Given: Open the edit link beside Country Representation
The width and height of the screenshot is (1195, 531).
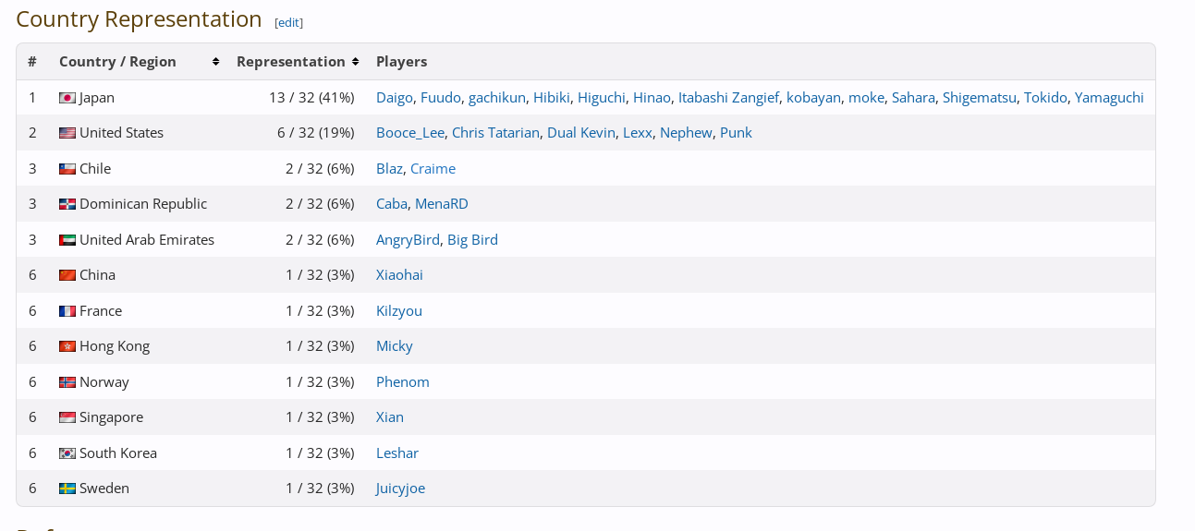Looking at the screenshot, I should tap(288, 22).
